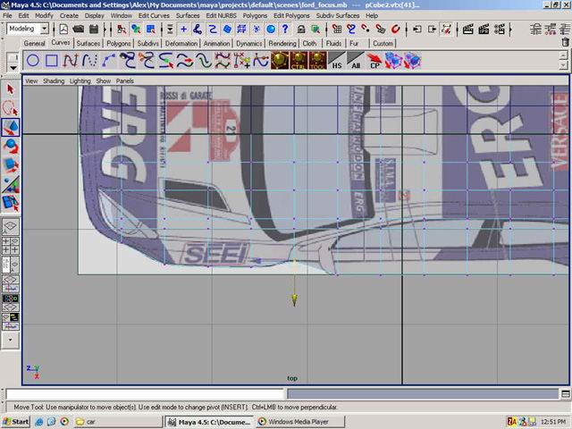This screenshot has height=429, width=572.
Task: Click the NURBS square shelf icon
Action: tap(52, 61)
